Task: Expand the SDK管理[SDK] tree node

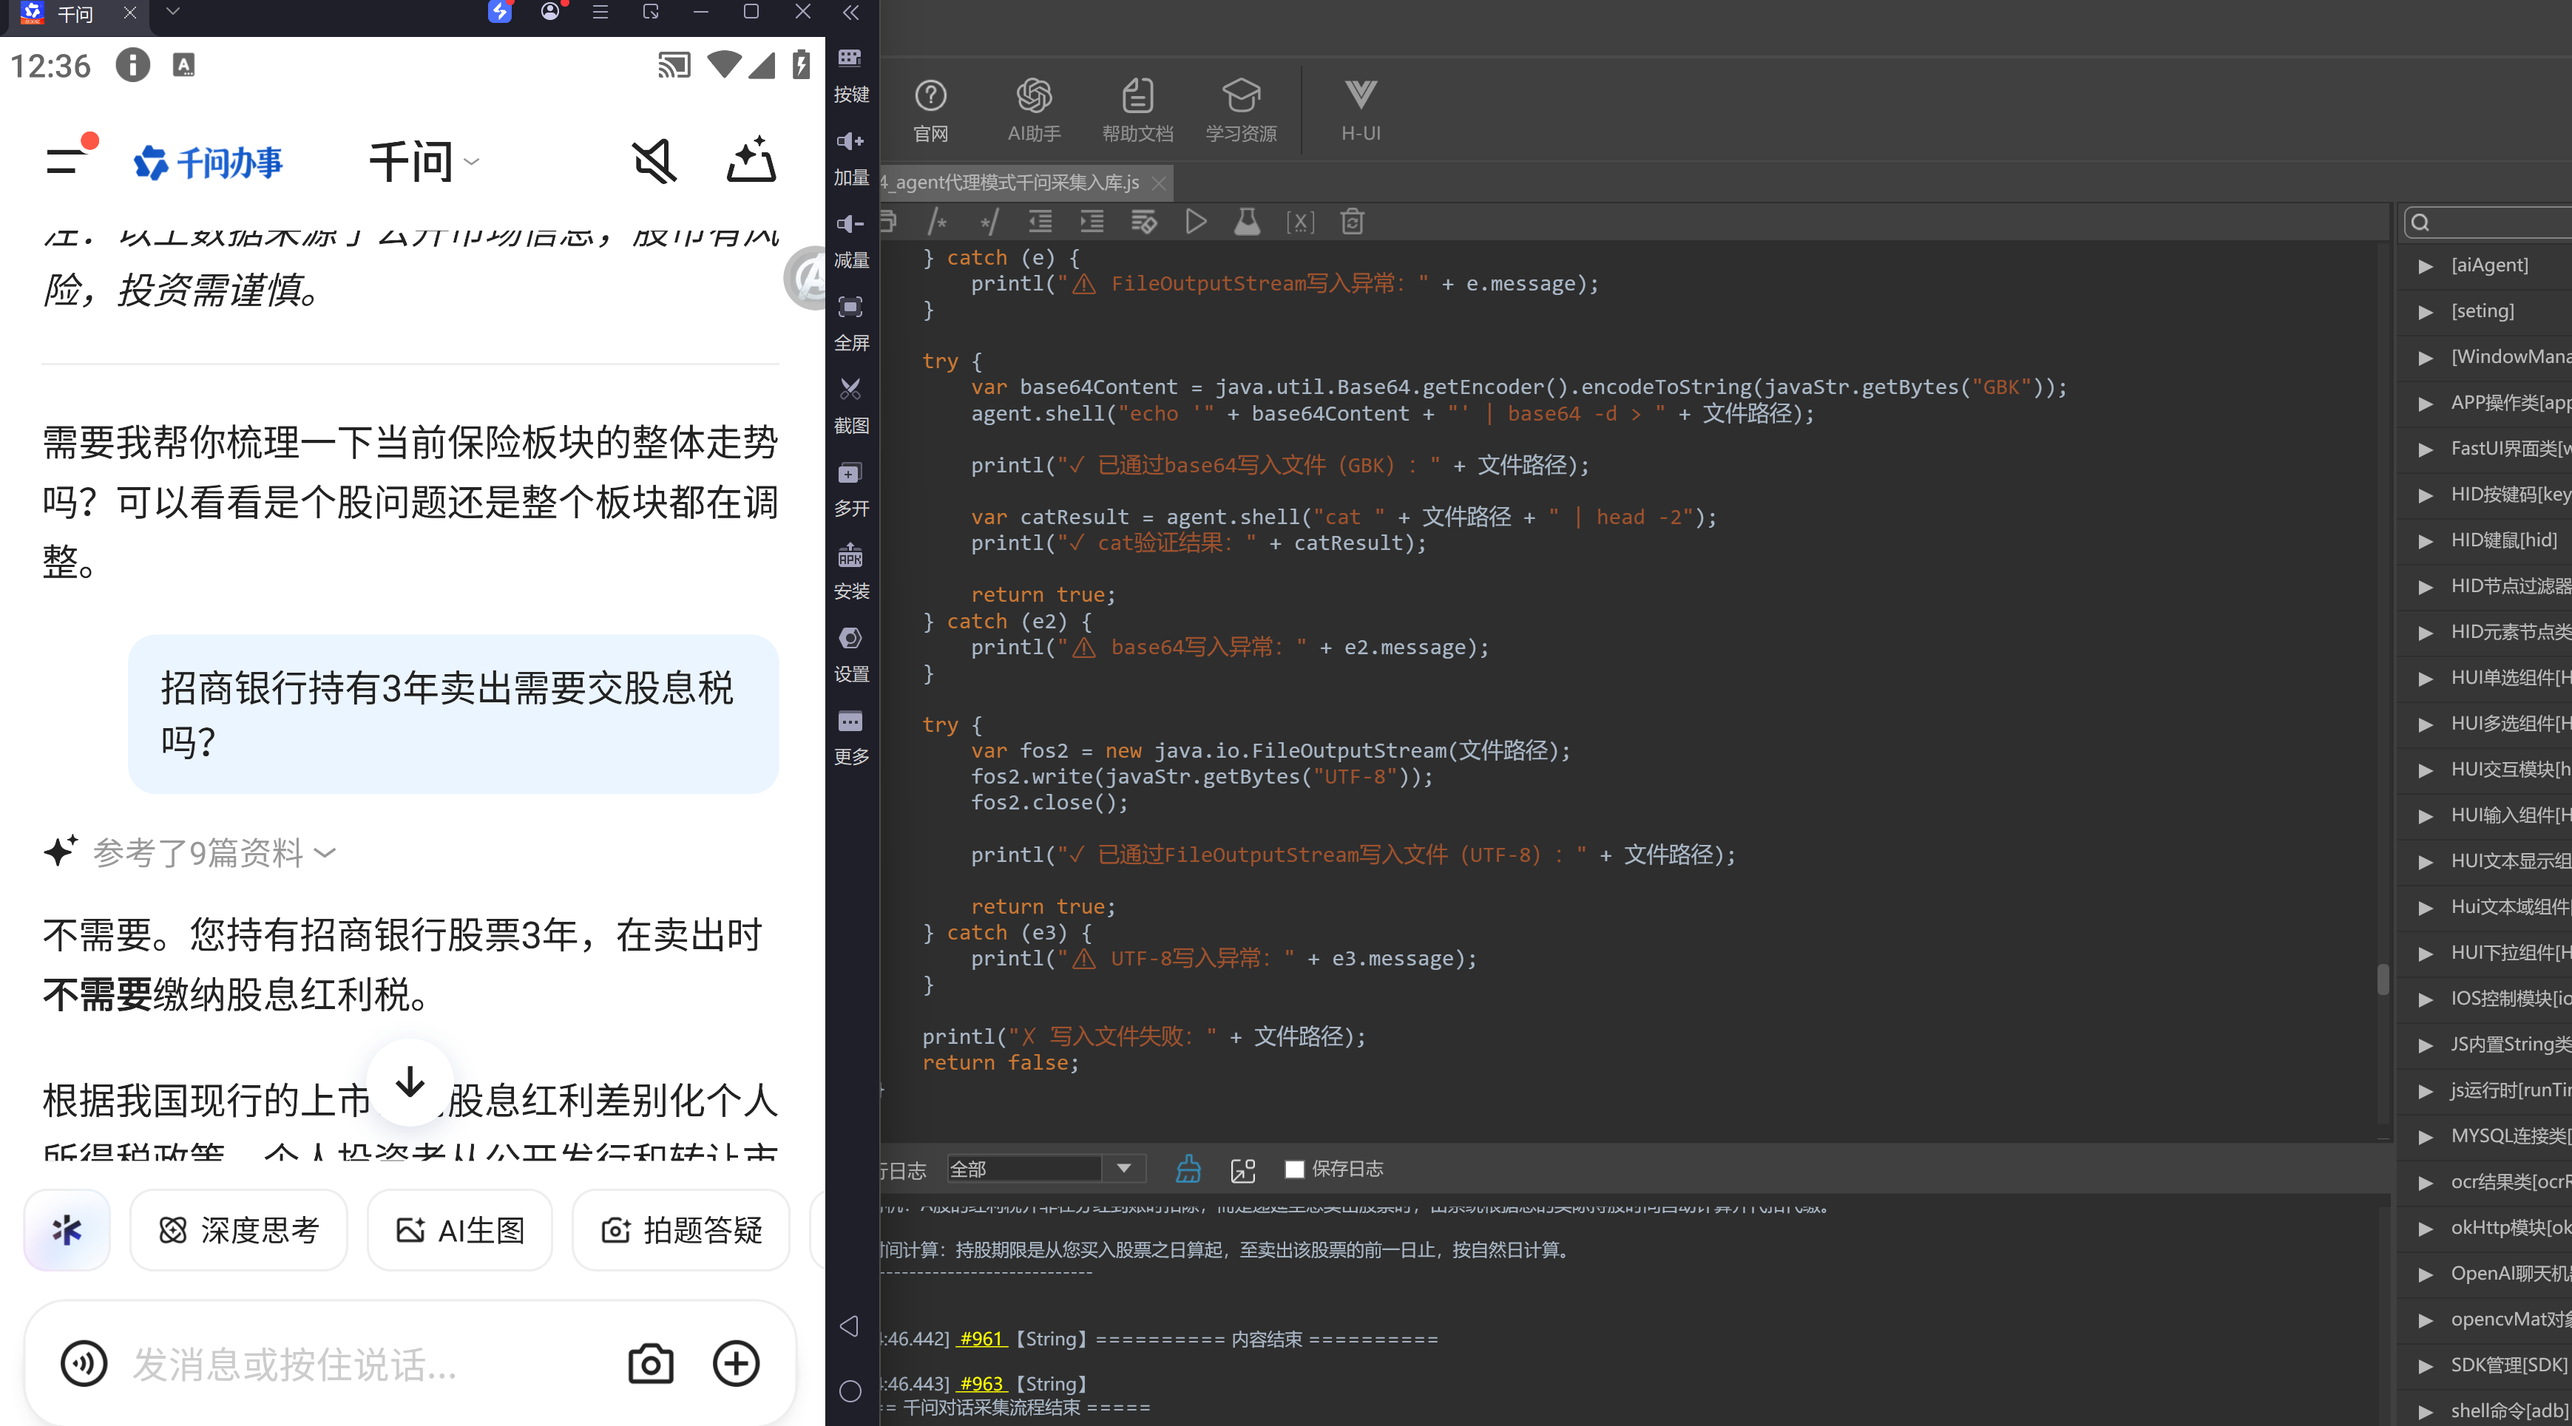Action: coord(2426,1365)
